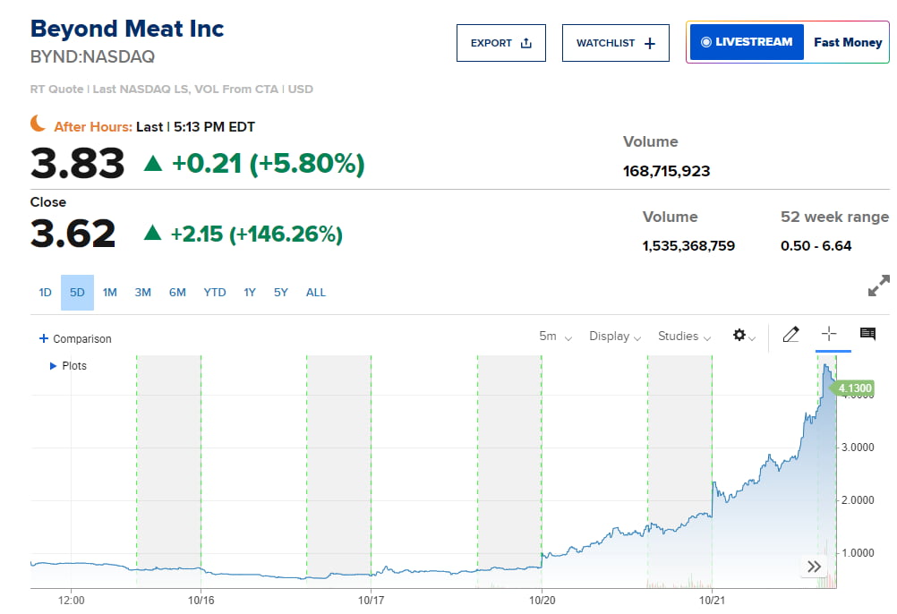The height and width of the screenshot is (614, 897).
Task: Add stock to Watchlist
Action: [615, 43]
